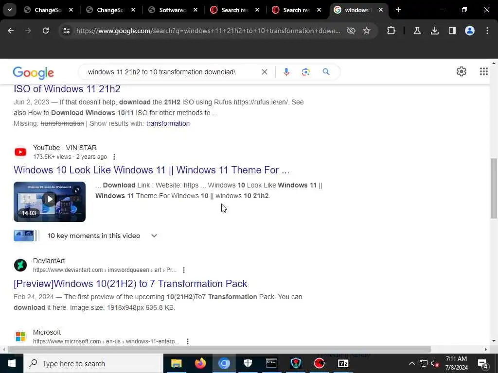Close the active windows Google tab
Image resolution: width=498 pixels, height=373 pixels.
point(381,10)
